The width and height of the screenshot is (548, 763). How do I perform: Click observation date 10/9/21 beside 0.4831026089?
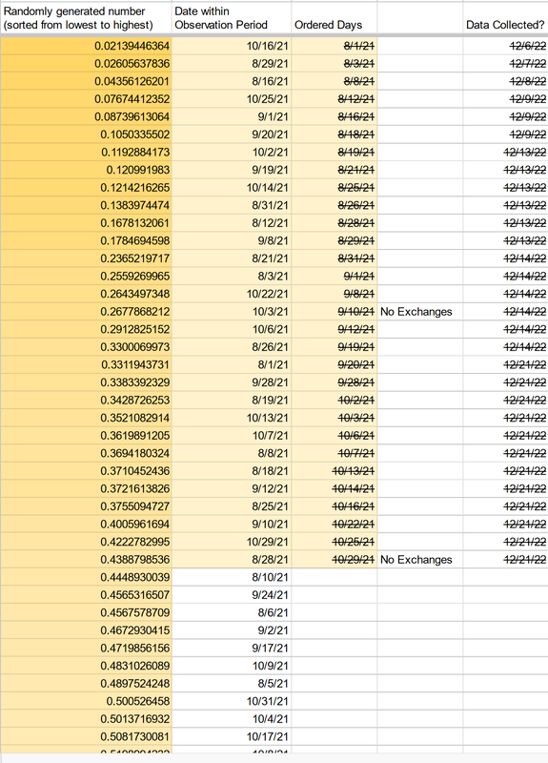(x=232, y=666)
